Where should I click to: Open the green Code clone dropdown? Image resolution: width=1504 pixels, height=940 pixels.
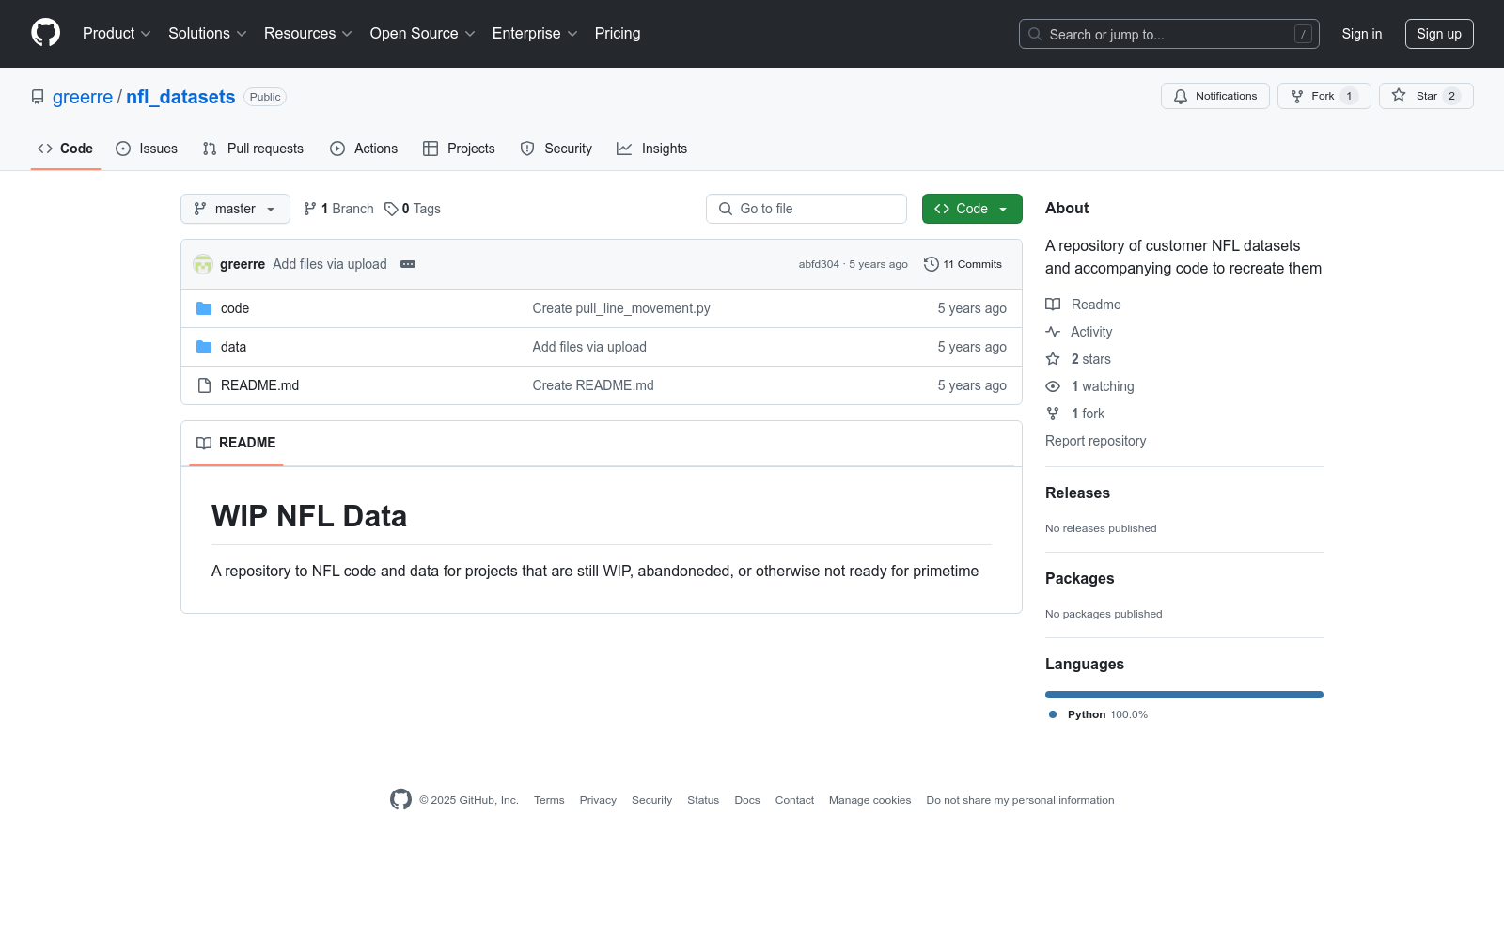972,209
